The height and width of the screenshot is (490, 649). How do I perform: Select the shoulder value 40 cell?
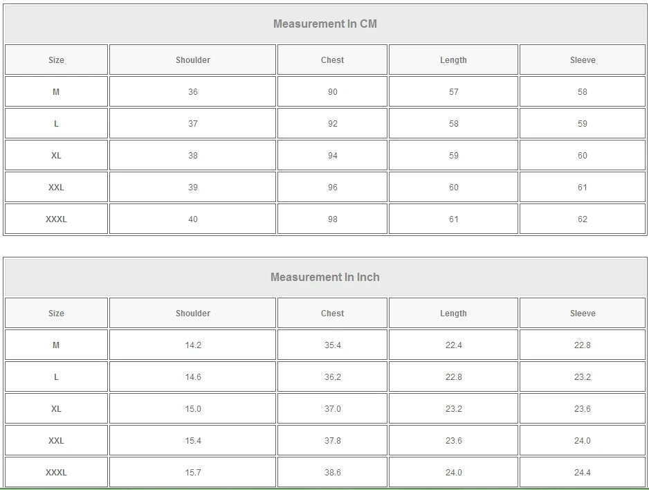click(x=193, y=219)
